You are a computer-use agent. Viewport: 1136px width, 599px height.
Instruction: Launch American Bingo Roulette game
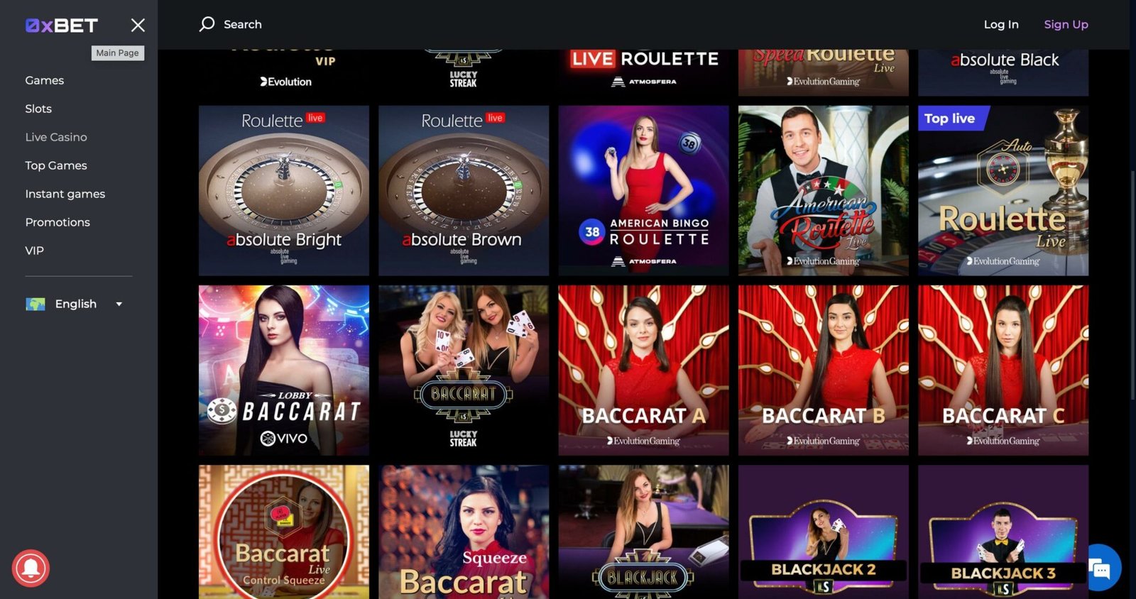pos(643,190)
